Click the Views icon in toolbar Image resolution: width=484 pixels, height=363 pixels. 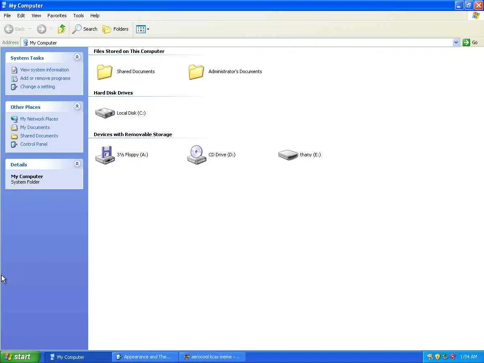point(141,29)
